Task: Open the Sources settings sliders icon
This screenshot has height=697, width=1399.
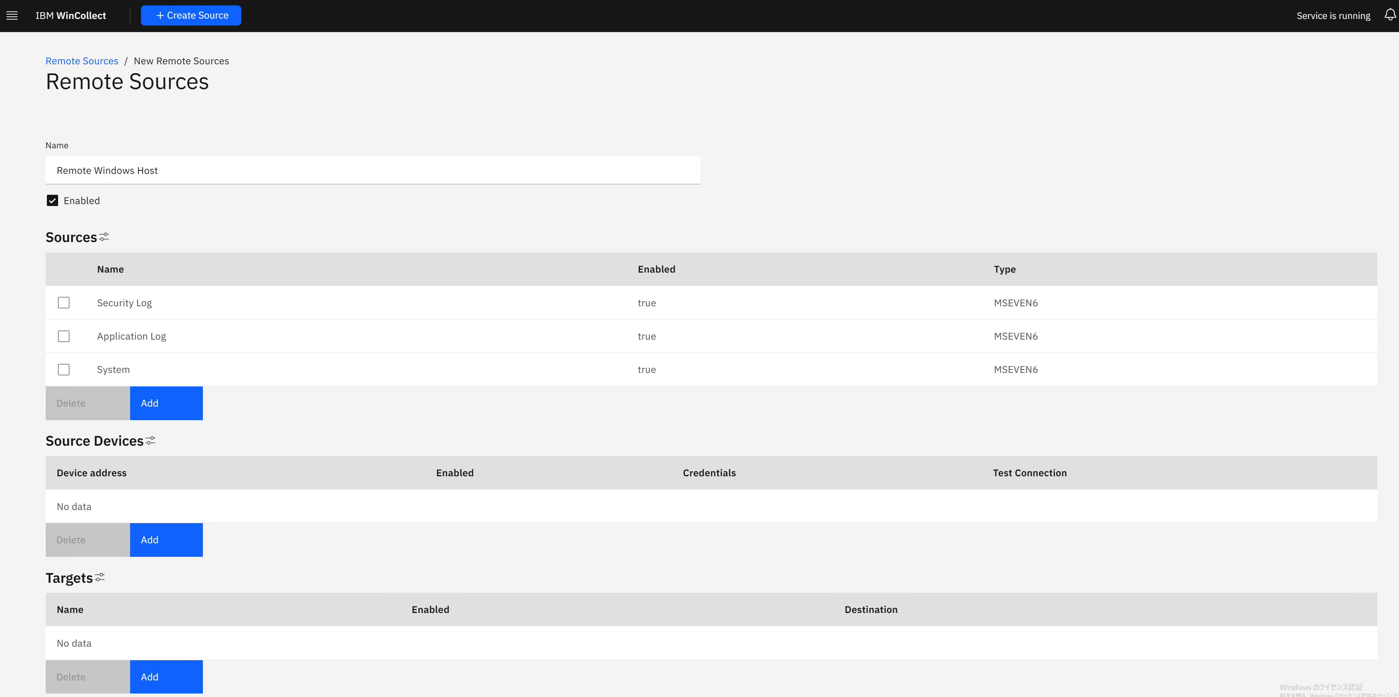Action: (x=104, y=237)
